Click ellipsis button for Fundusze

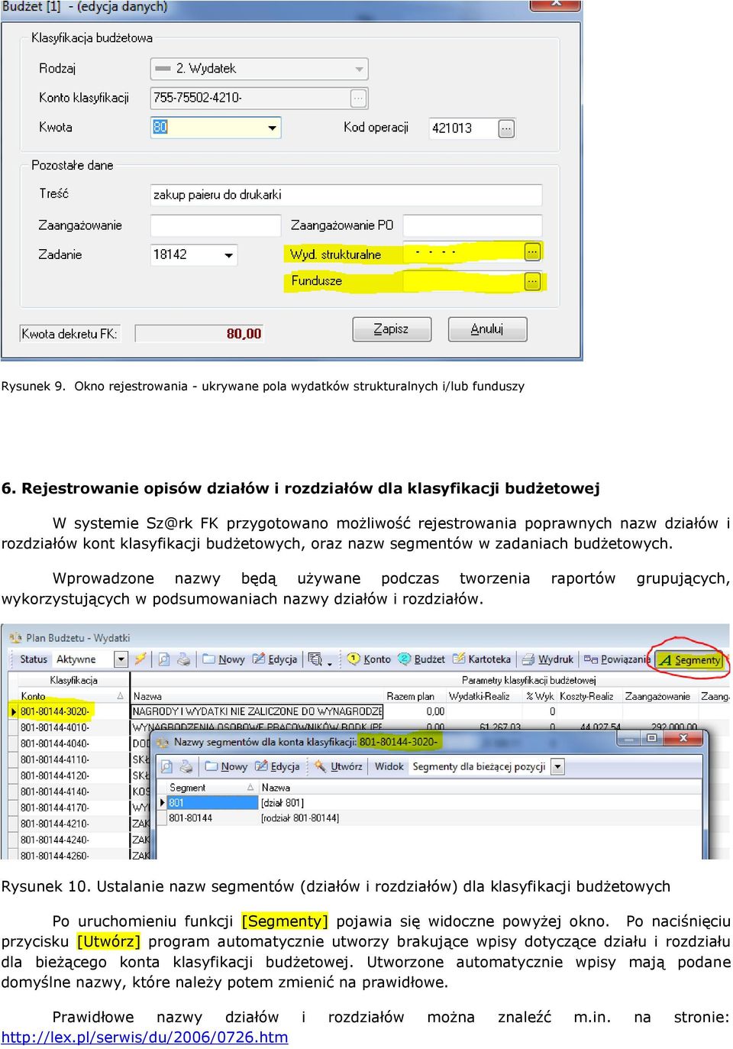pyautogui.click(x=533, y=281)
